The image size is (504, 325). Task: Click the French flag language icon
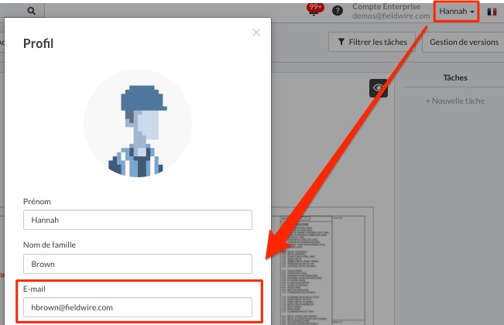[492, 12]
